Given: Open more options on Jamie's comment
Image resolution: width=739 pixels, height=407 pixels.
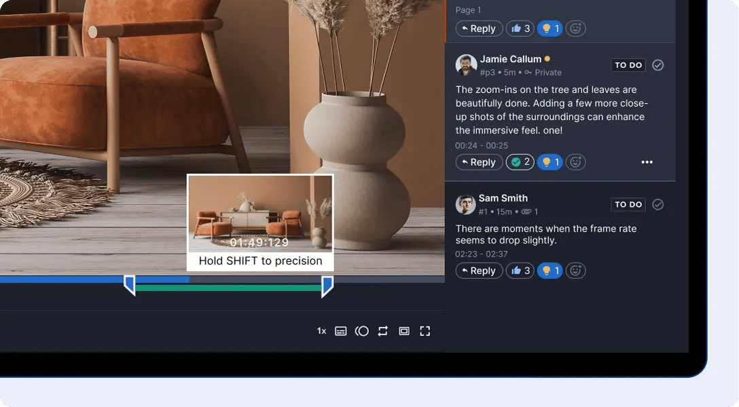Looking at the screenshot, I should coord(647,161).
